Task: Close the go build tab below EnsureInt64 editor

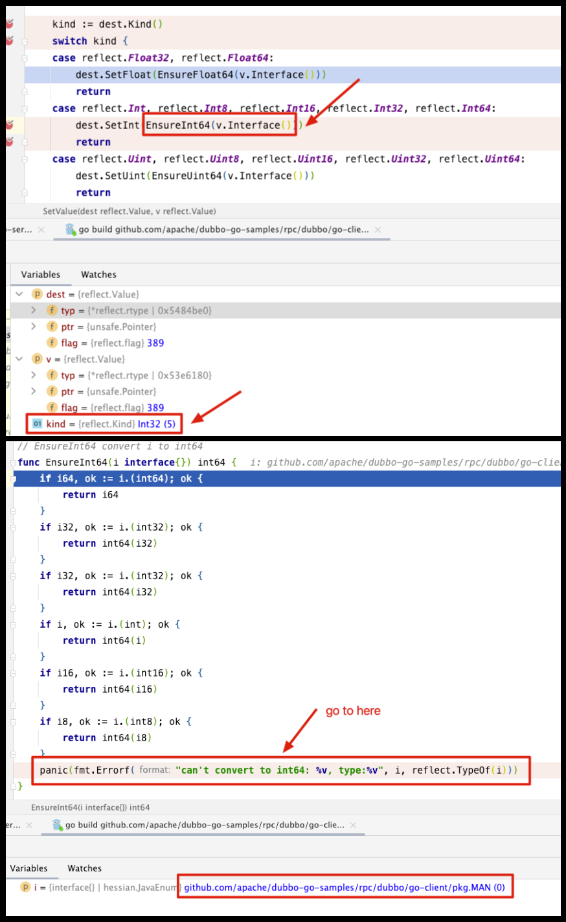Action: 353,825
